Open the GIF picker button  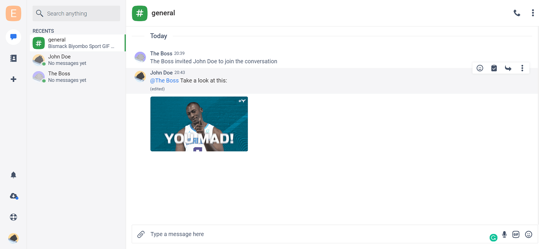click(516, 235)
